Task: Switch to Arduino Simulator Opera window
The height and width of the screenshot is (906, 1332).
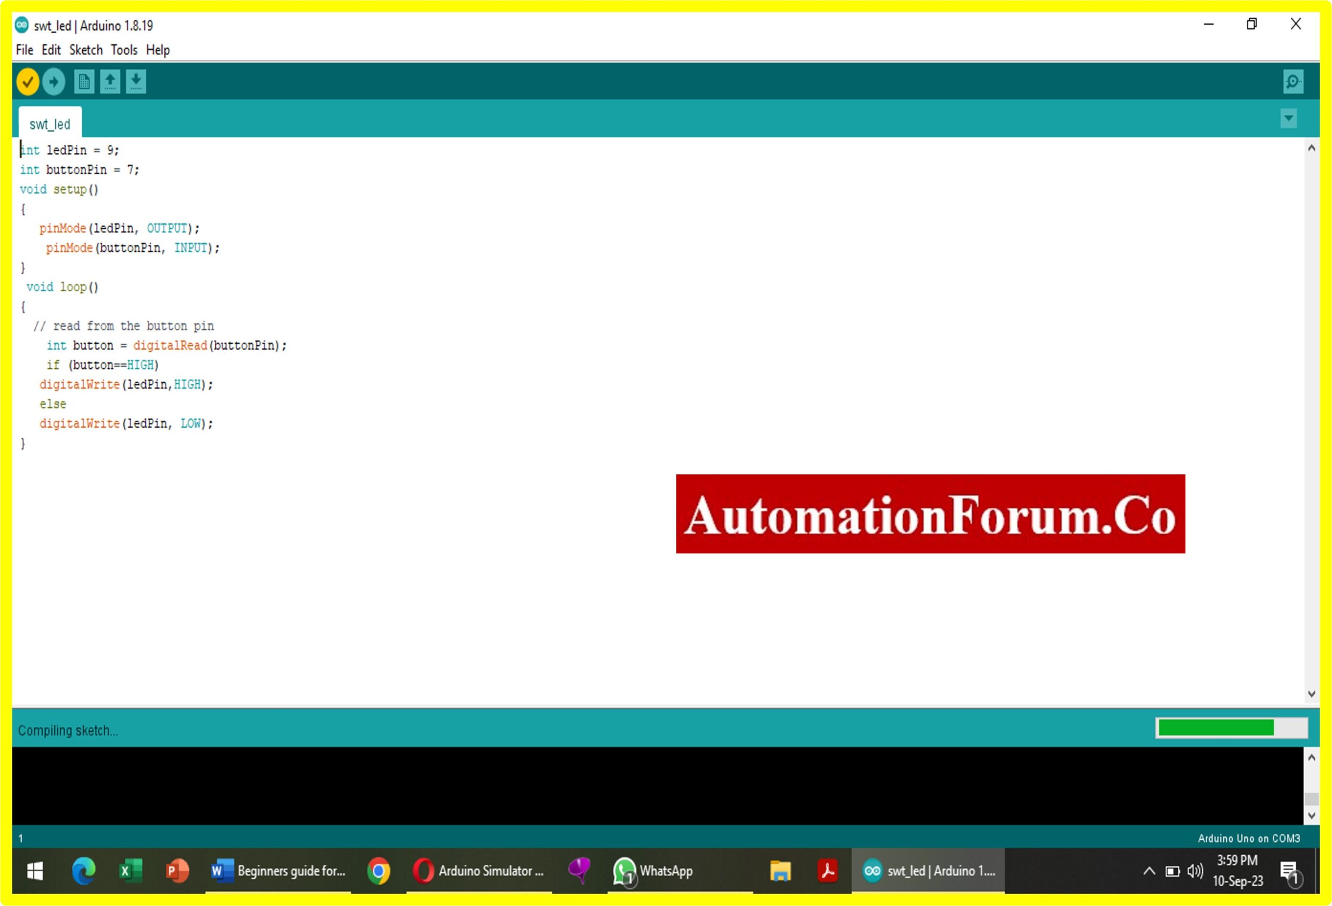Action: point(479,871)
